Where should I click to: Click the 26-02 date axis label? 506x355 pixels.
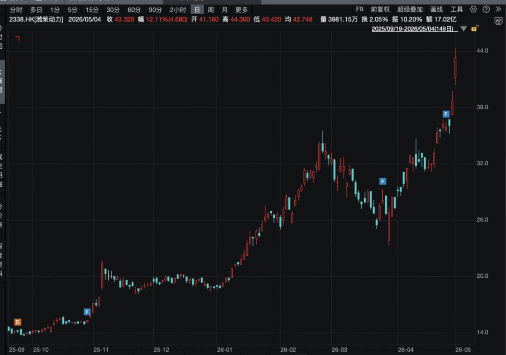point(288,349)
